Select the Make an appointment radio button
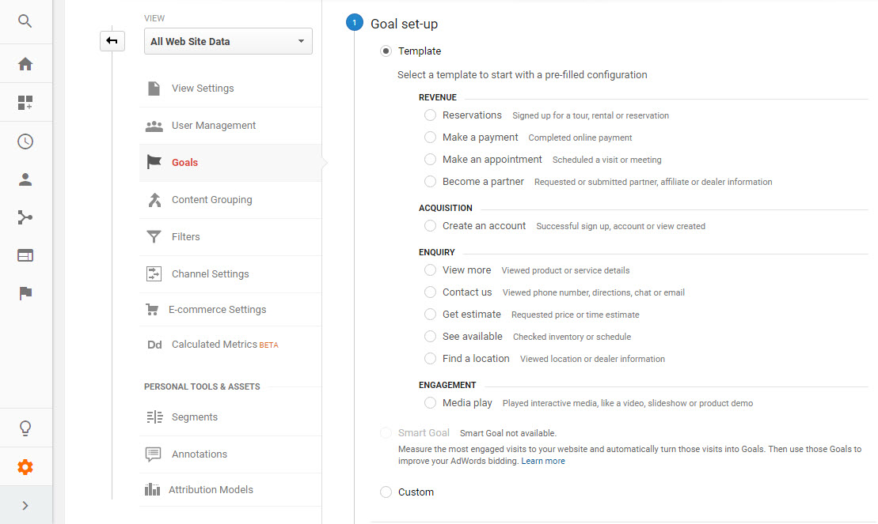 [x=430, y=160]
